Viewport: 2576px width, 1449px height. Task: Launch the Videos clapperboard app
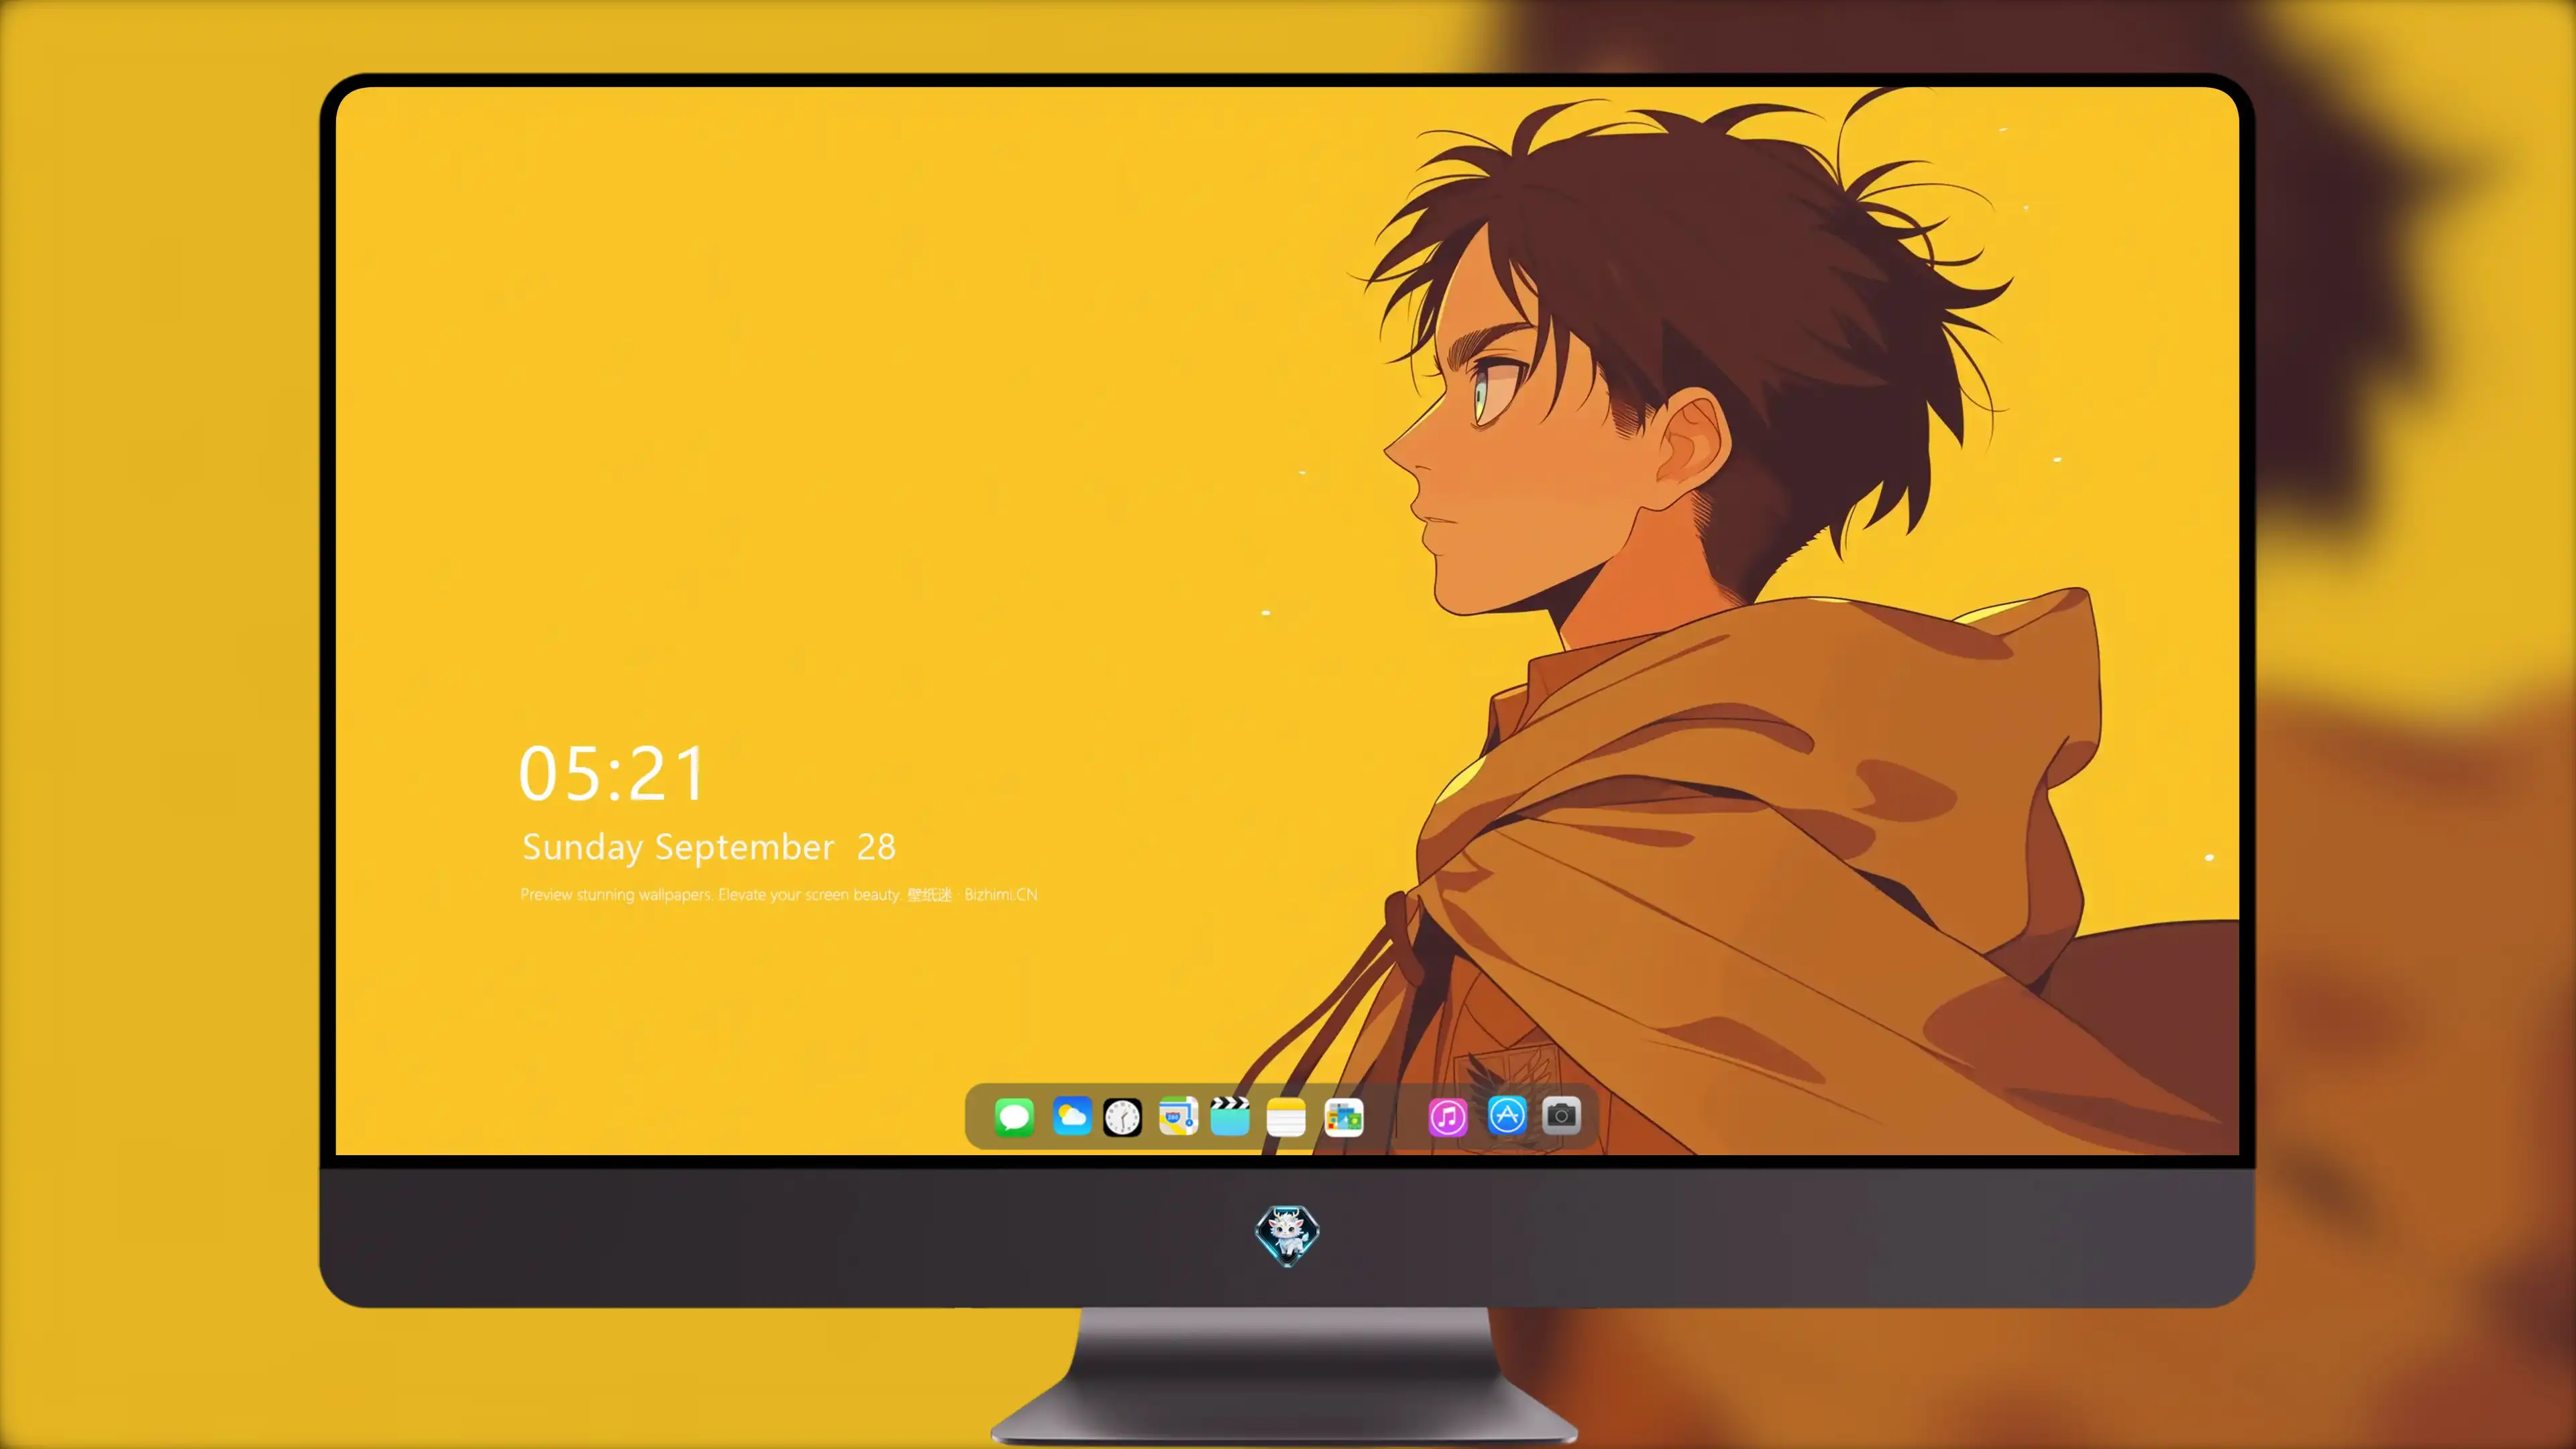click(x=1230, y=1116)
